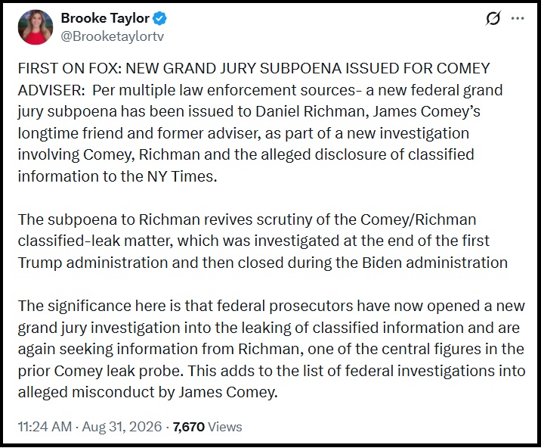Click the "FIRST ON FOX" headline text
This screenshot has height=448, width=541.
tap(68, 68)
